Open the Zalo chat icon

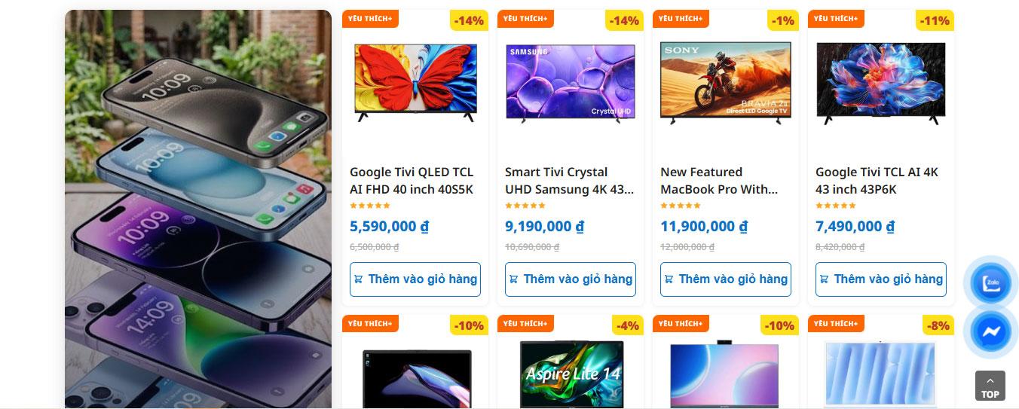990,283
